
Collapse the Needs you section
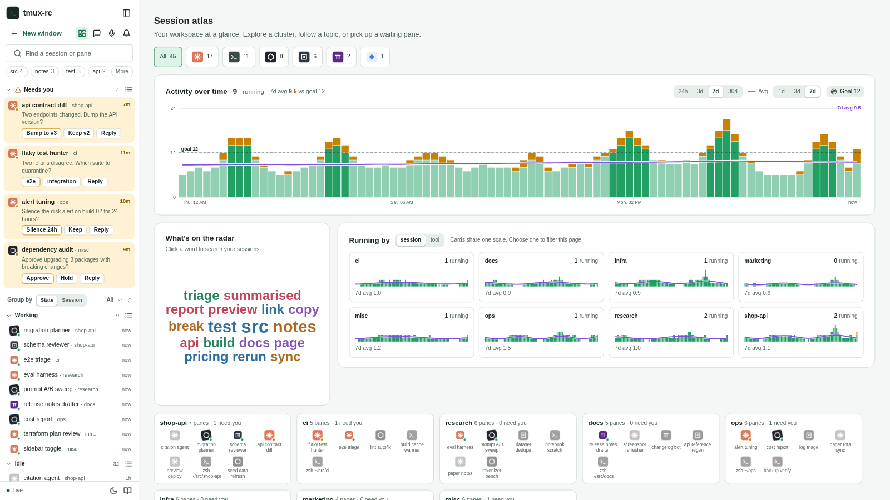[x=9, y=89]
